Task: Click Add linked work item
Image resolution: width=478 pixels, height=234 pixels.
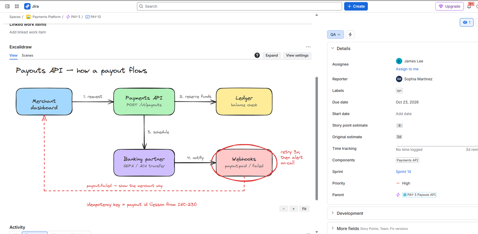Action: point(28,32)
